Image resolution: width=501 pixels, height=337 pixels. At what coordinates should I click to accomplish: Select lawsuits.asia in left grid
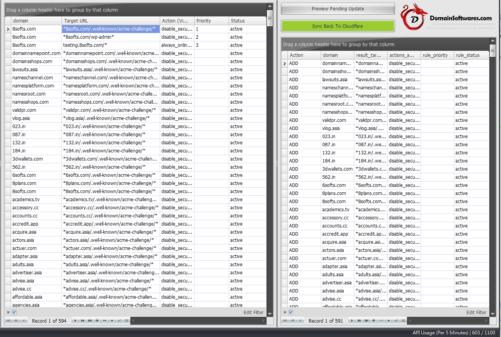[36, 69]
